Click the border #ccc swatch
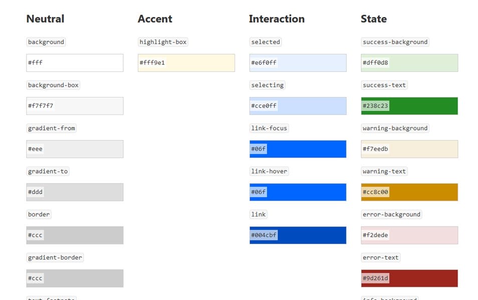The image size is (478, 300). point(75,235)
